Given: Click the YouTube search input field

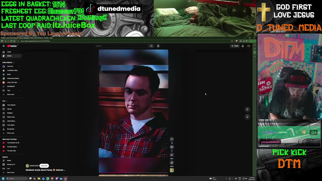Looking at the screenshot, I should pyautogui.click(x=121, y=46).
